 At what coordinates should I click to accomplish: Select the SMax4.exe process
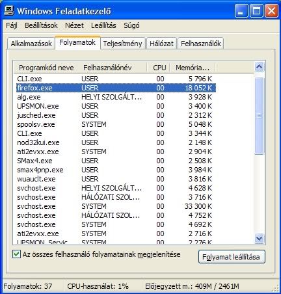point(116,161)
